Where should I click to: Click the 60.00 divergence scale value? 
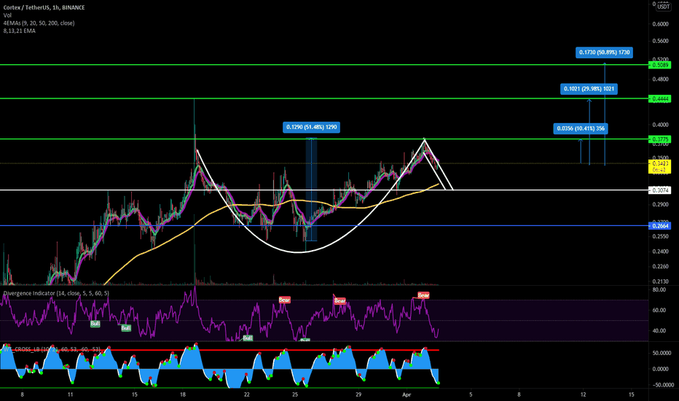(659, 311)
